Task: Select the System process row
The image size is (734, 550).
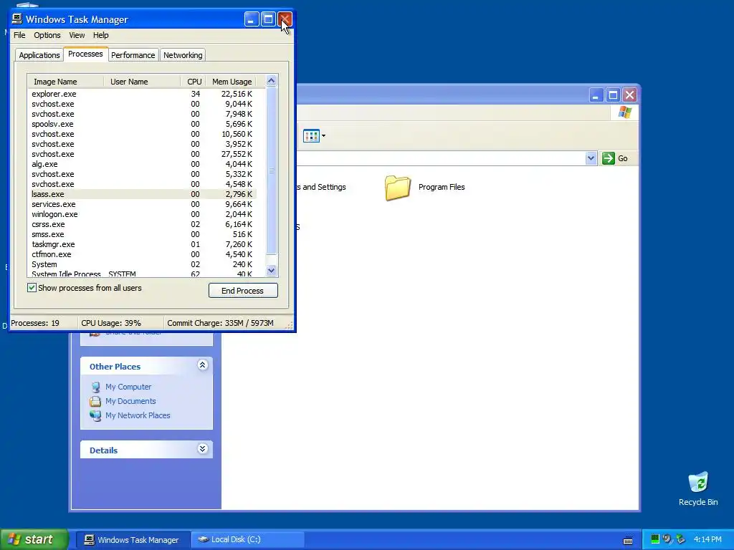Action: click(x=143, y=265)
